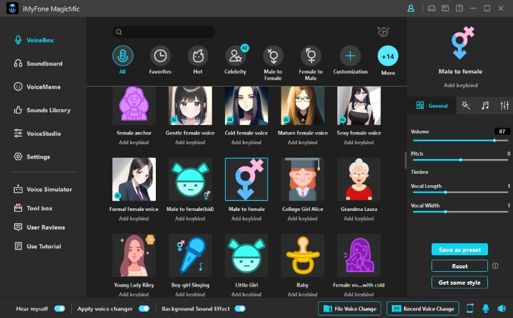Filter by Male to Female category
Screen dimensions: 513x318
click(x=273, y=56)
